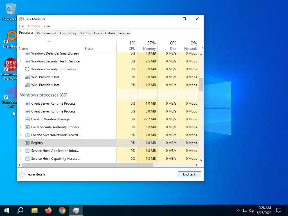Switch to the Performance tab

(46, 33)
